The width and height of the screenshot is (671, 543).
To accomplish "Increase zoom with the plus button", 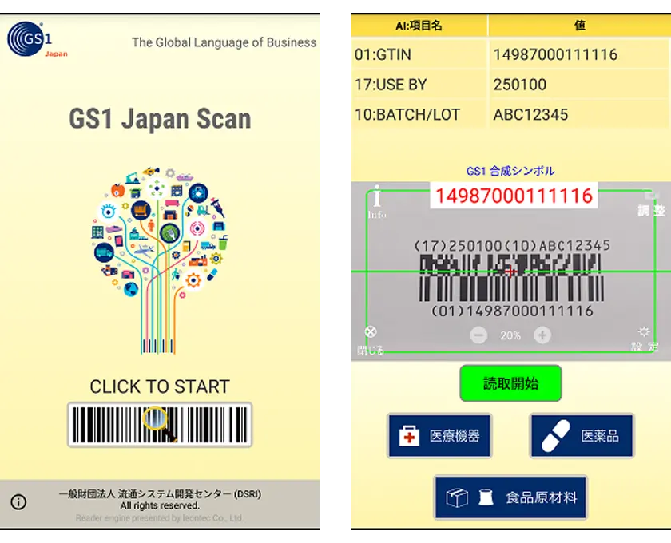I will tap(542, 335).
